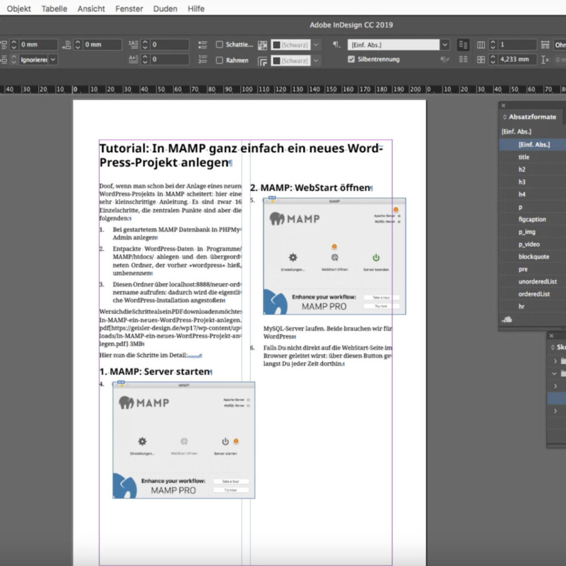Select the MAMP WebStart screenshot image
This screenshot has width=566, height=566.
tap(335, 256)
